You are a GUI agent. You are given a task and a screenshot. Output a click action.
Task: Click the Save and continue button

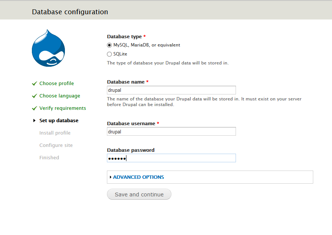(139, 194)
